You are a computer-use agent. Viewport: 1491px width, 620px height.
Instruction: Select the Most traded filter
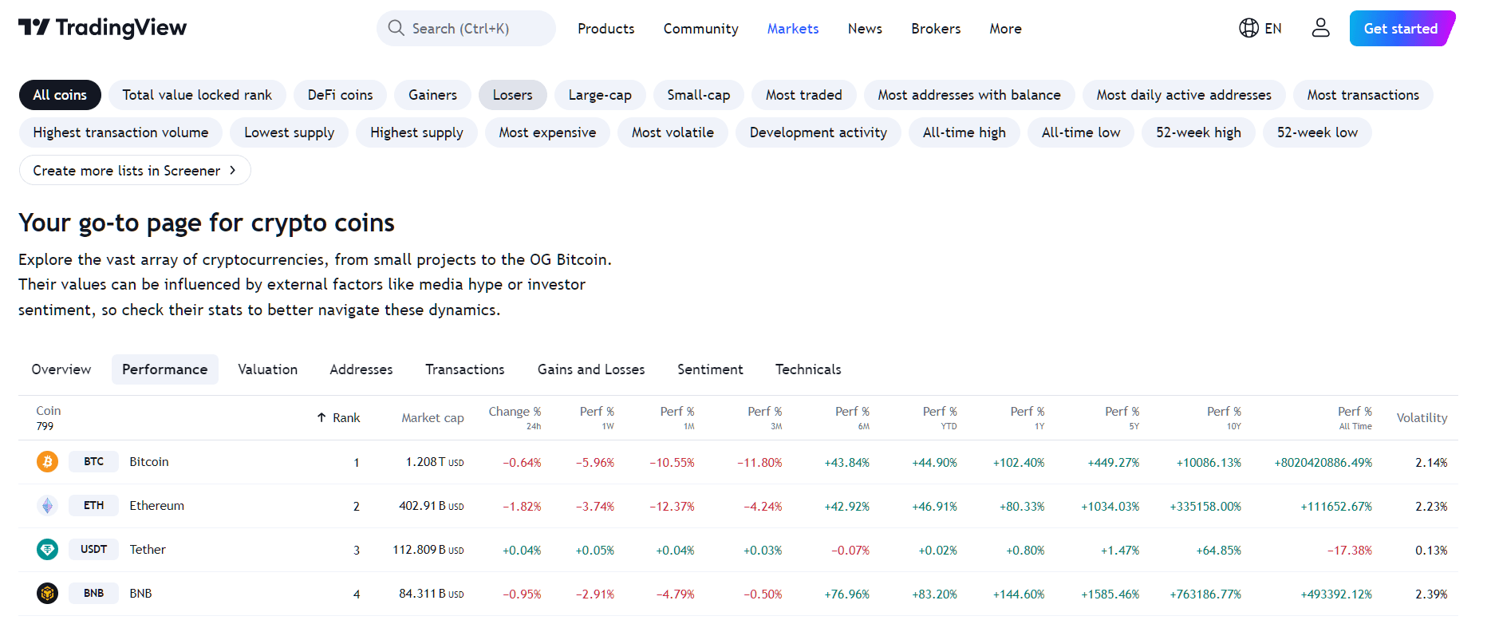coord(803,95)
